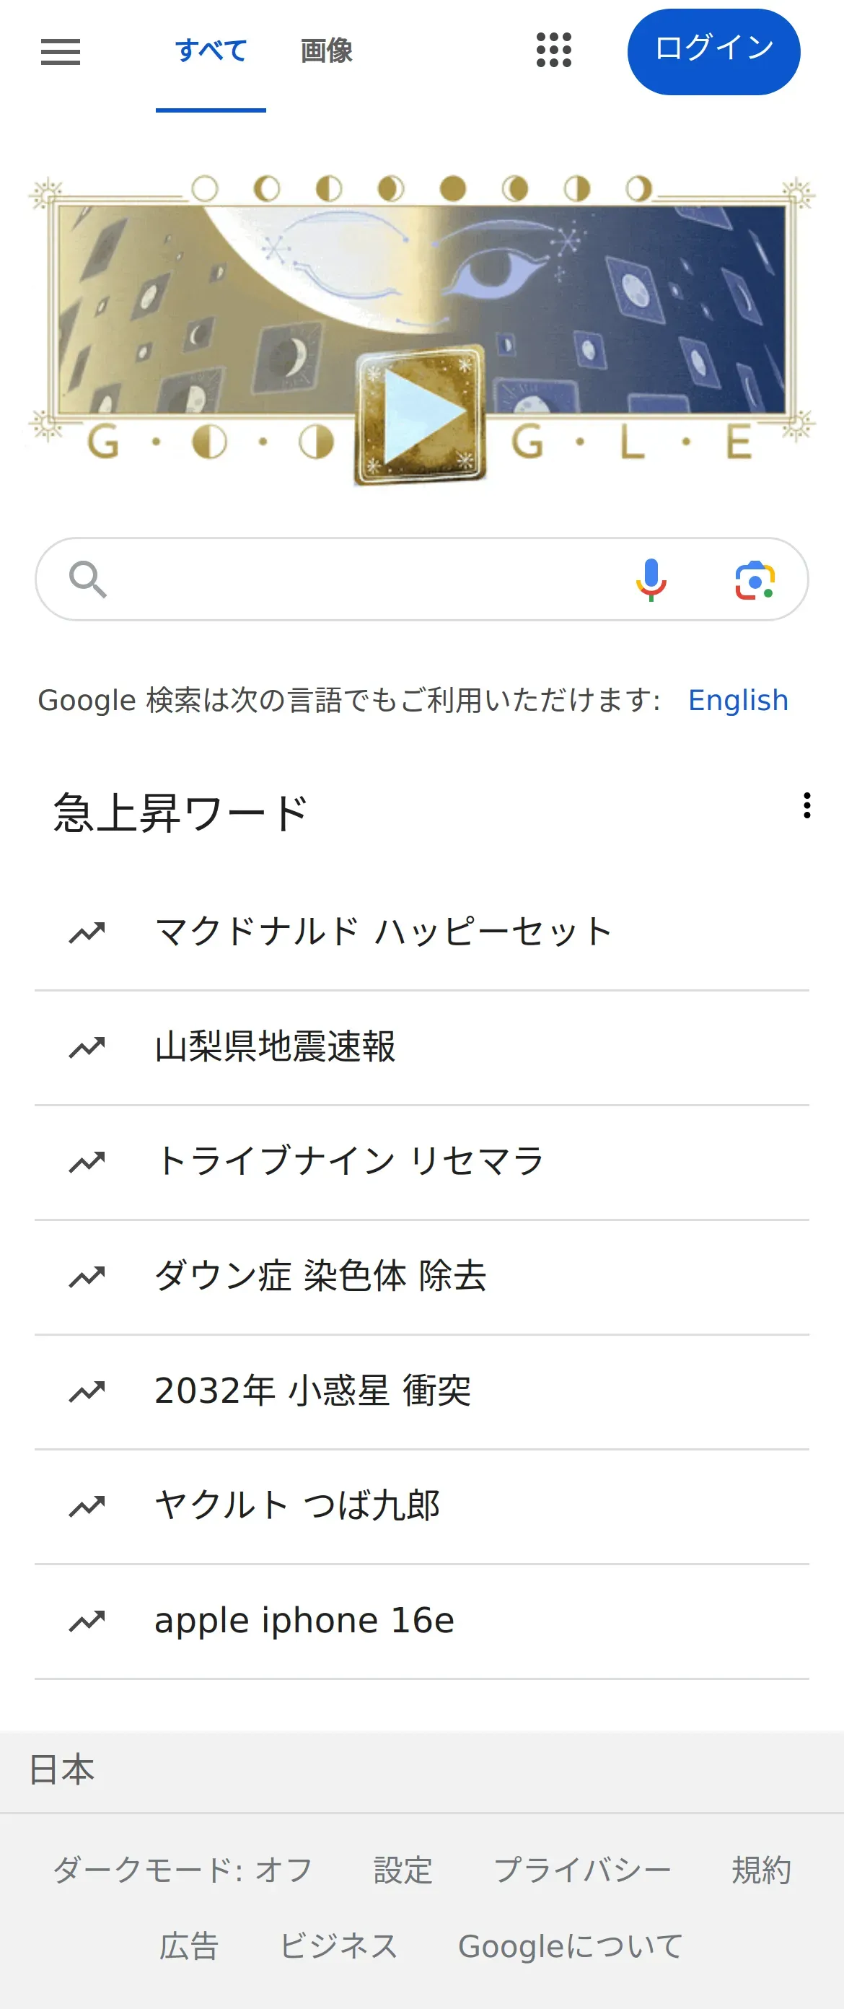This screenshot has height=2009, width=844.
Task: Start voice search with microphone icon
Action: pyautogui.click(x=651, y=579)
